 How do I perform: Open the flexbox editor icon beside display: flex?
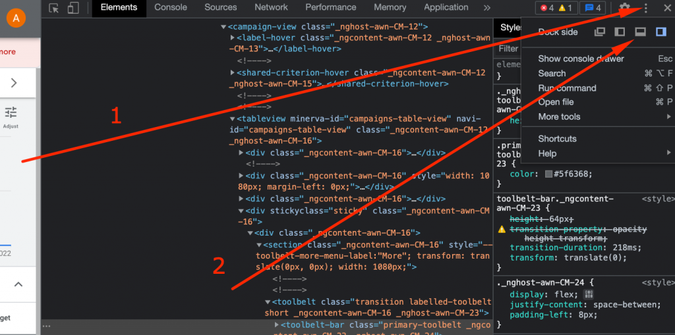point(589,295)
